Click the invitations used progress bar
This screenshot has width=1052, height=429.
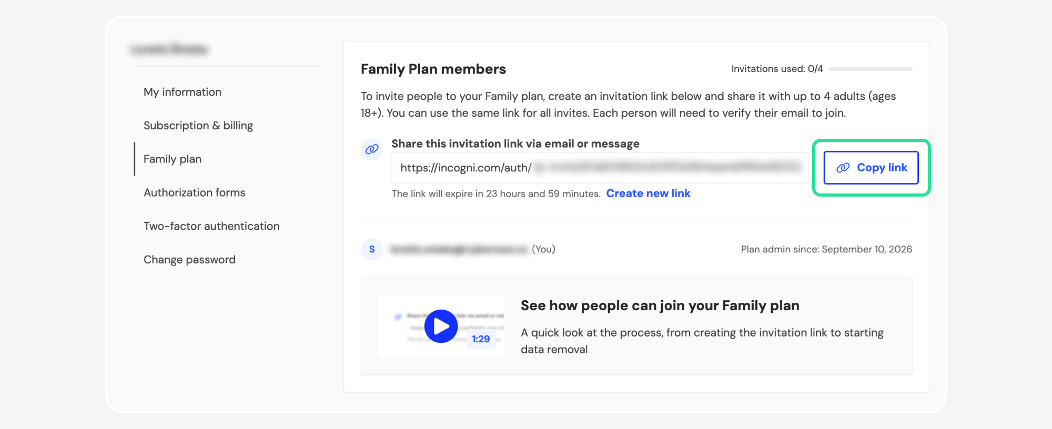click(871, 69)
